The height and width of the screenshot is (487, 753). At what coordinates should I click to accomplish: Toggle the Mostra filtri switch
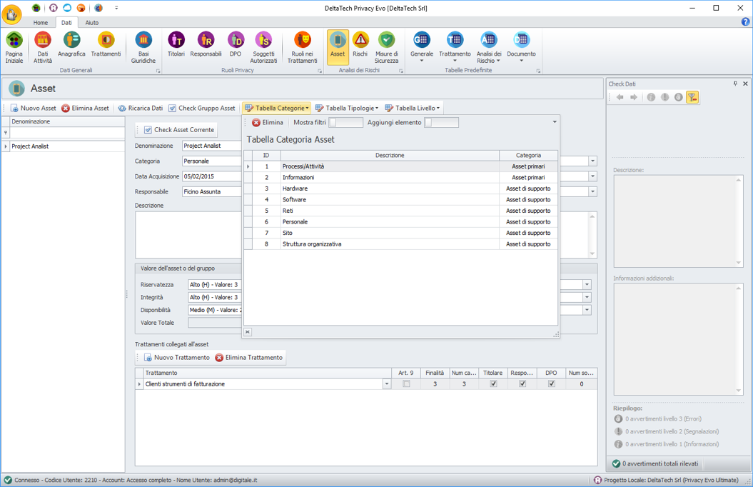tap(345, 123)
